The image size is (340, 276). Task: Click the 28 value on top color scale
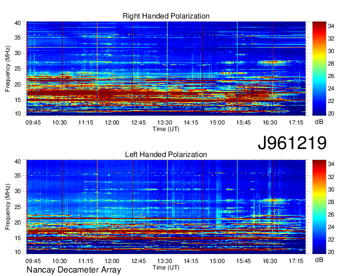pyautogui.click(x=331, y=63)
